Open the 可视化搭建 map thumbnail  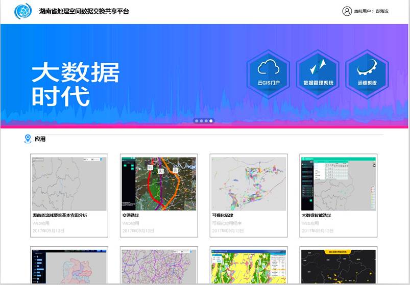[248, 184]
